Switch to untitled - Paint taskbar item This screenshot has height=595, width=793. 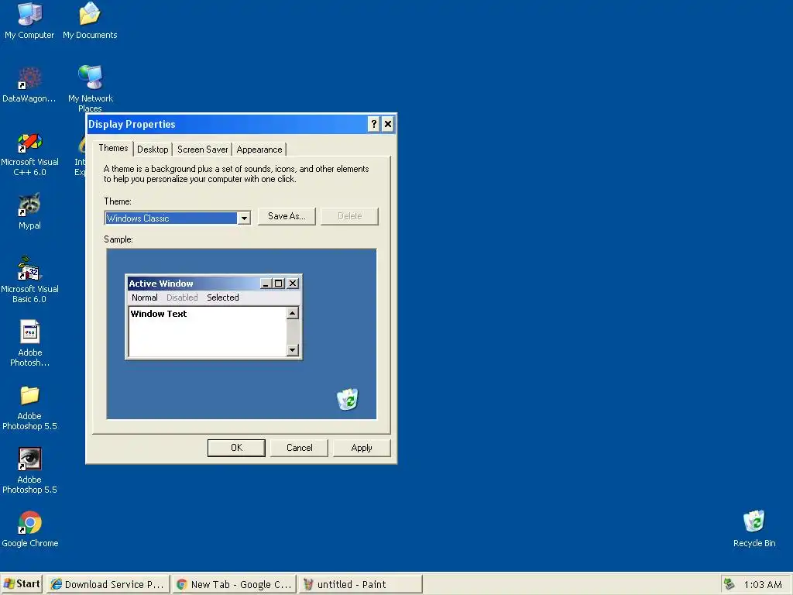pos(360,584)
